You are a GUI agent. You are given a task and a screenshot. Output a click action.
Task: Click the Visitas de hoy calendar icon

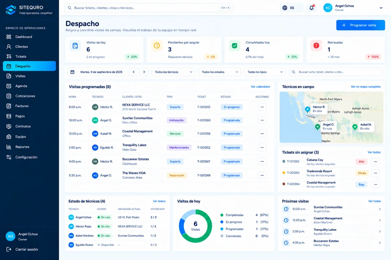click(75, 46)
